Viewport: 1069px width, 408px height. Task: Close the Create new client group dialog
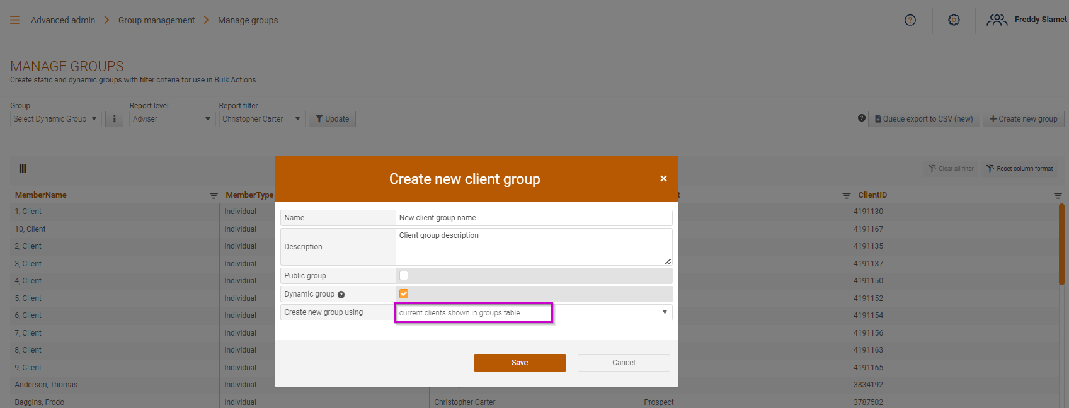[663, 179]
